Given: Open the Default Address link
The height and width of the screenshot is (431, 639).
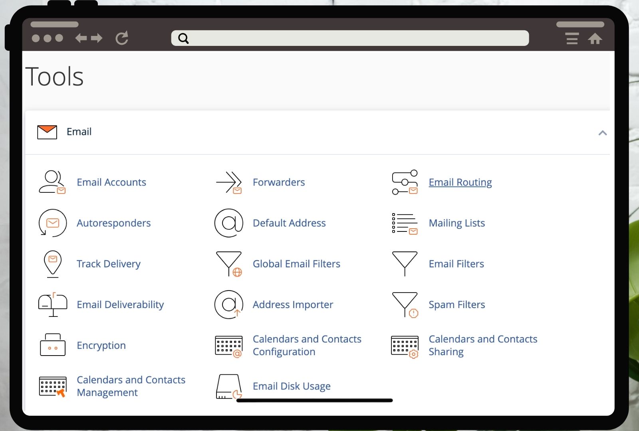Looking at the screenshot, I should [x=289, y=223].
